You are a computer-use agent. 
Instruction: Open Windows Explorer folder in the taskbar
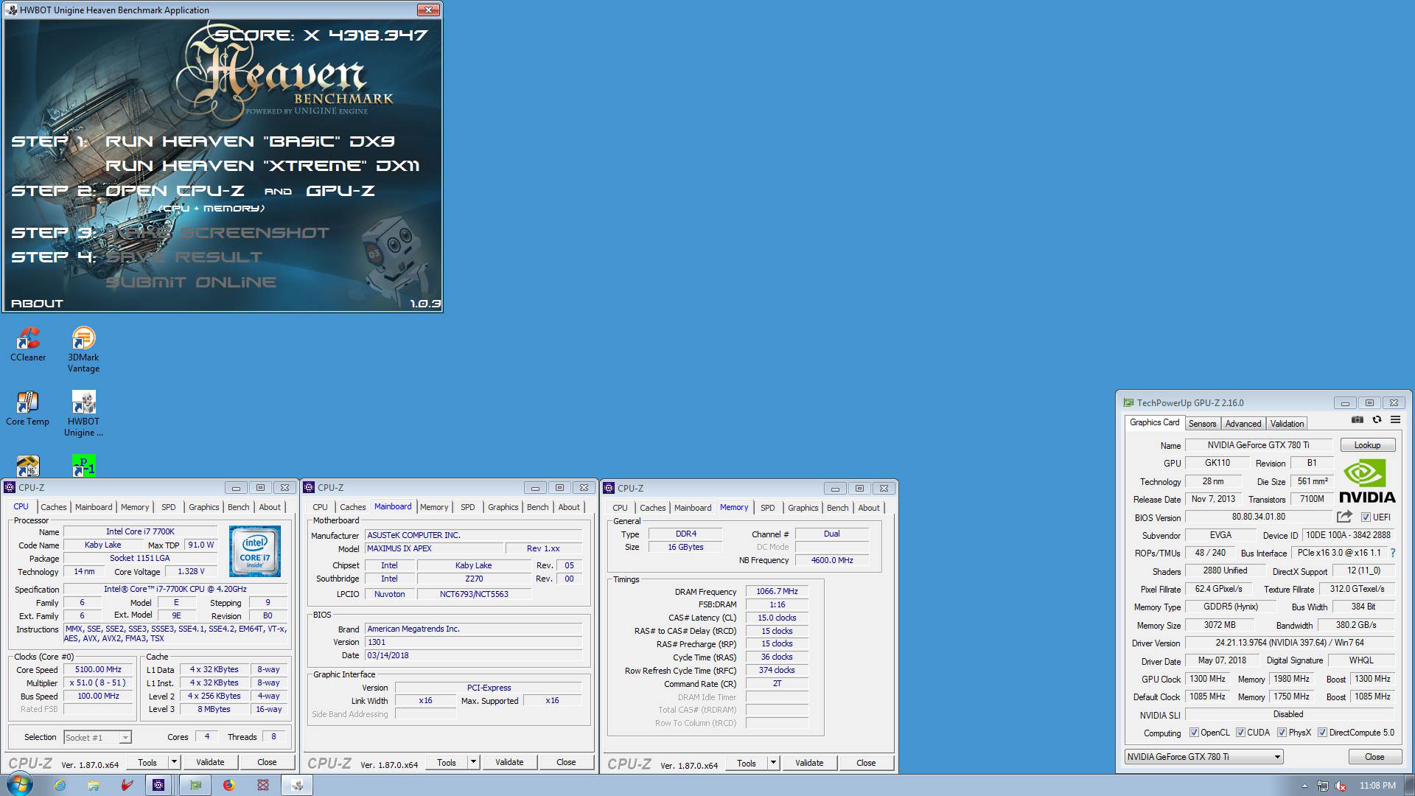[x=93, y=785]
